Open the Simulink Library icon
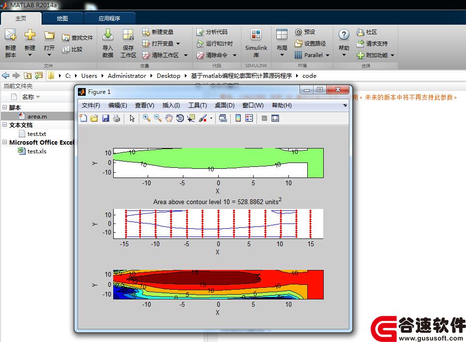The width and height of the screenshot is (466, 342). pyautogui.click(x=256, y=35)
